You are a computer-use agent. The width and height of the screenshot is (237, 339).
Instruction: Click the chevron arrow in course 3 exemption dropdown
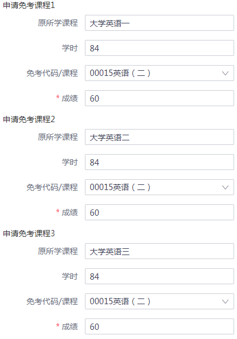point(225,301)
